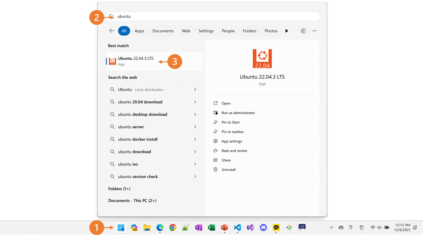Select ubuntu iso suggestion
This screenshot has width=423, height=237.
154,164
